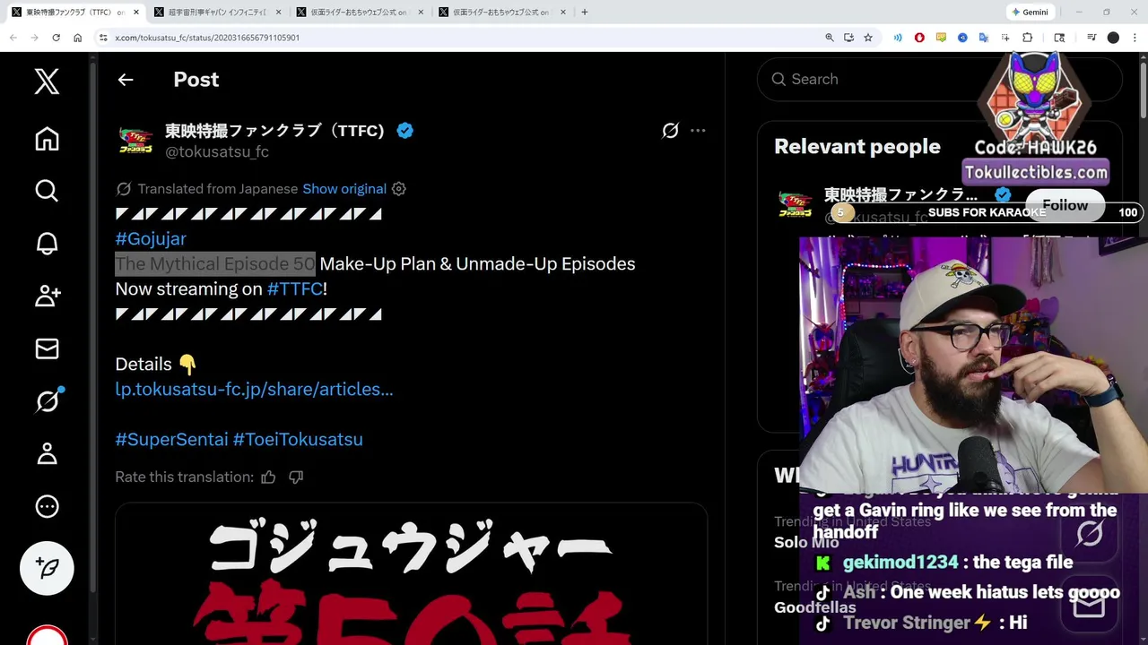1148x645 pixels.
Task: Follow TTFC in Relevant people
Action: [x=1065, y=206]
